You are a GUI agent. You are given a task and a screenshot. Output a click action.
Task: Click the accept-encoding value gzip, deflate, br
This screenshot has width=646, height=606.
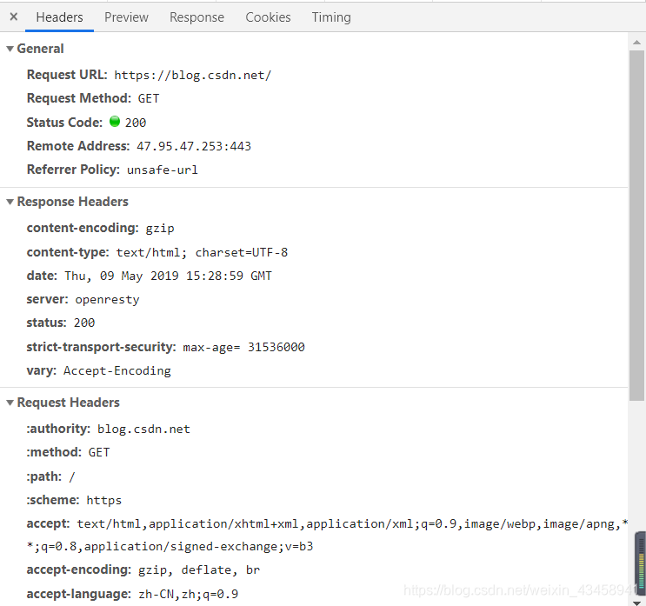tap(199, 570)
